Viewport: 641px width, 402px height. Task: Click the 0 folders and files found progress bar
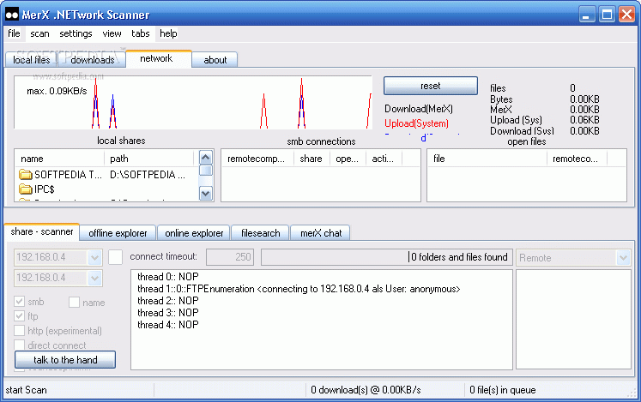387,257
